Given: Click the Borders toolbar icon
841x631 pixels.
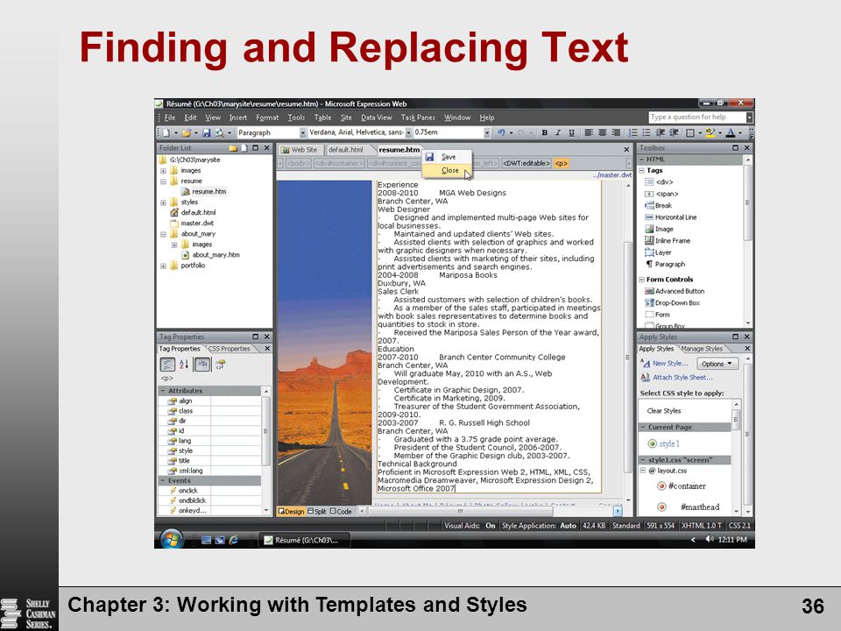Looking at the screenshot, I should (690, 132).
